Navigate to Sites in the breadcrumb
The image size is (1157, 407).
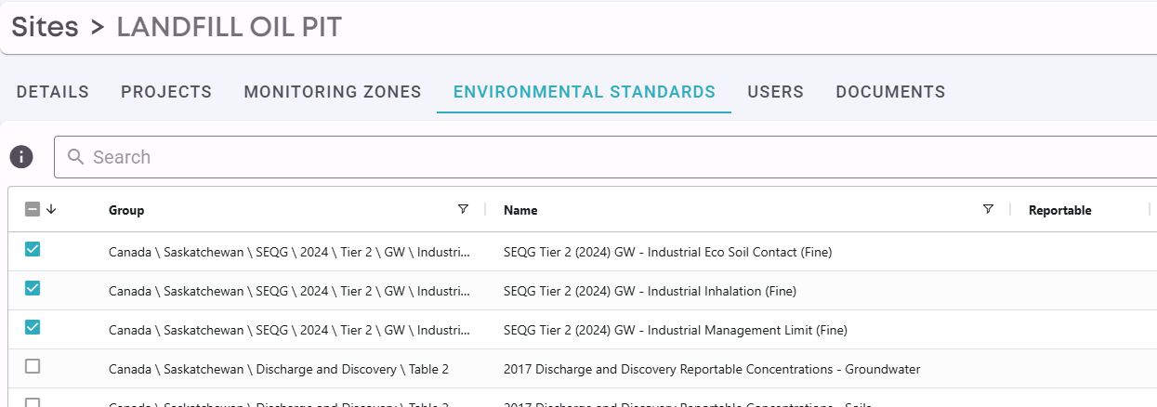click(x=45, y=27)
